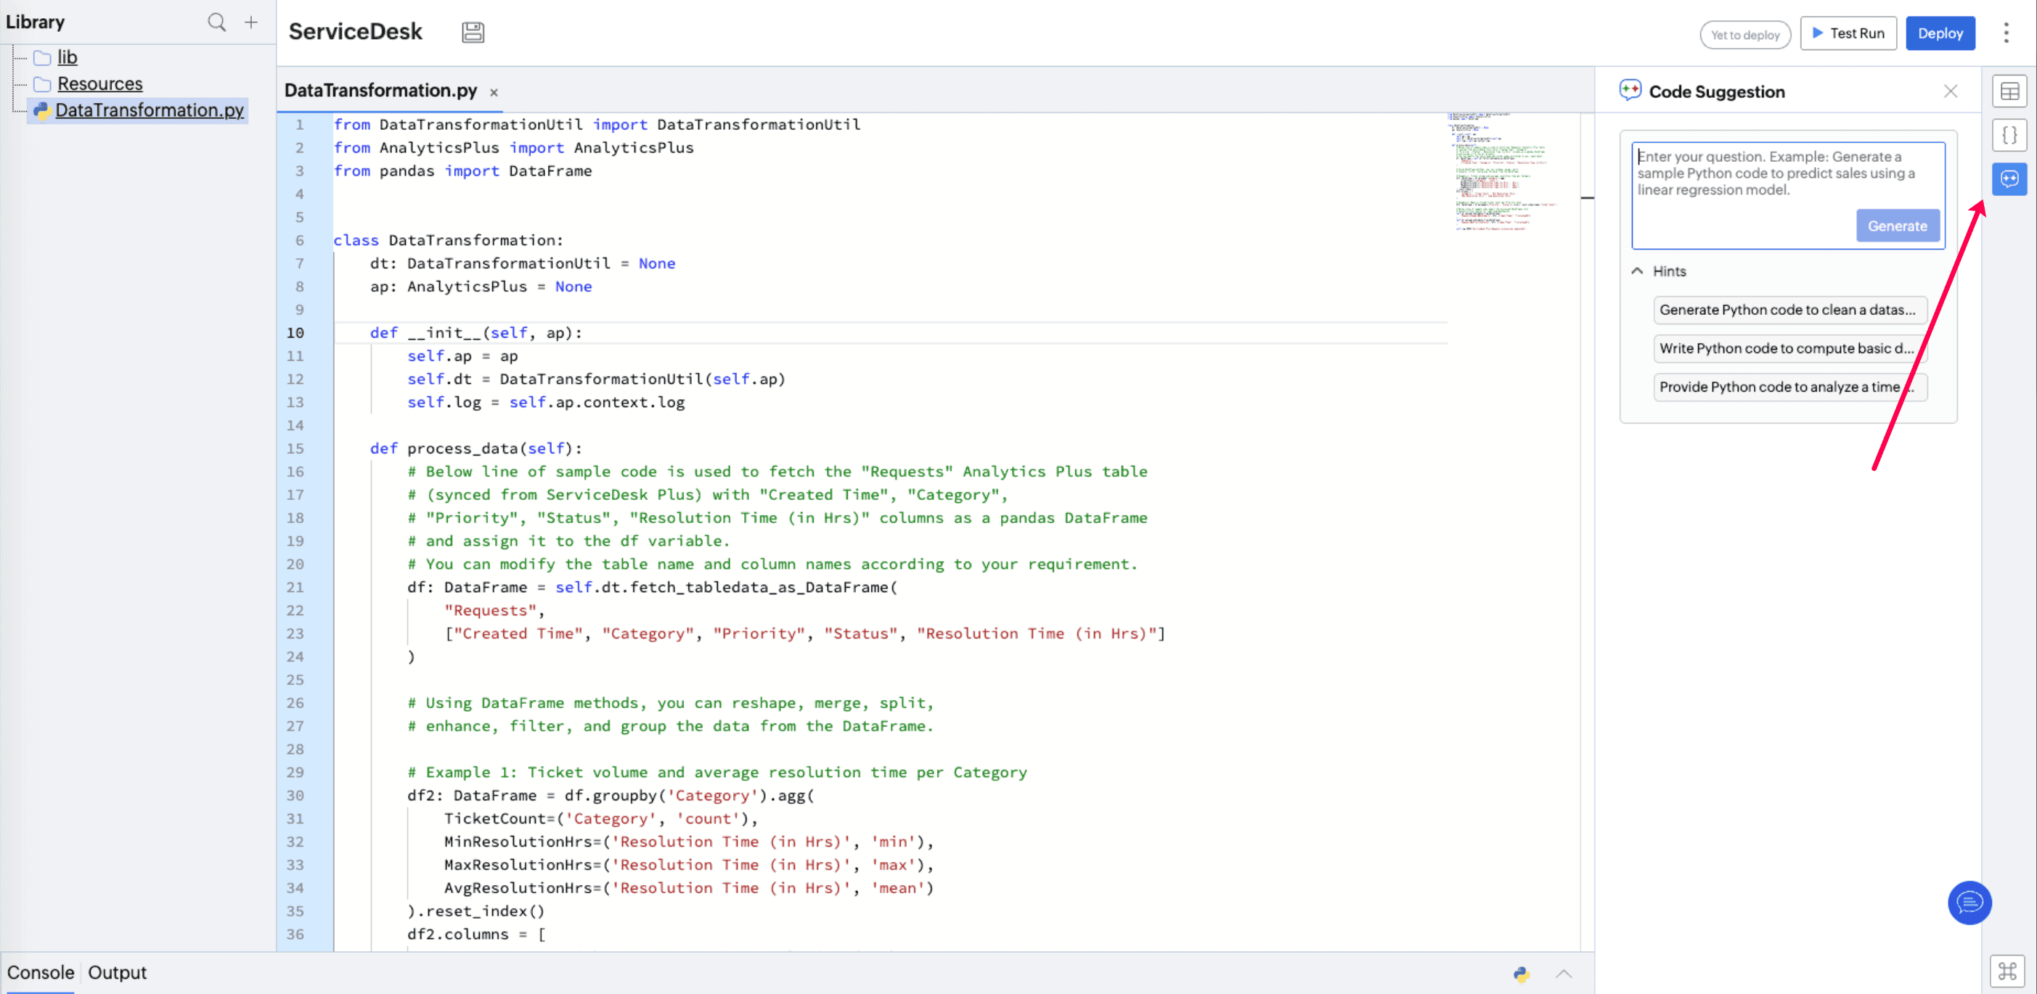Click the 'df2.columns = [' line
Image resolution: width=2037 pixels, height=994 pixels.
pyautogui.click(x=475, y=934)
